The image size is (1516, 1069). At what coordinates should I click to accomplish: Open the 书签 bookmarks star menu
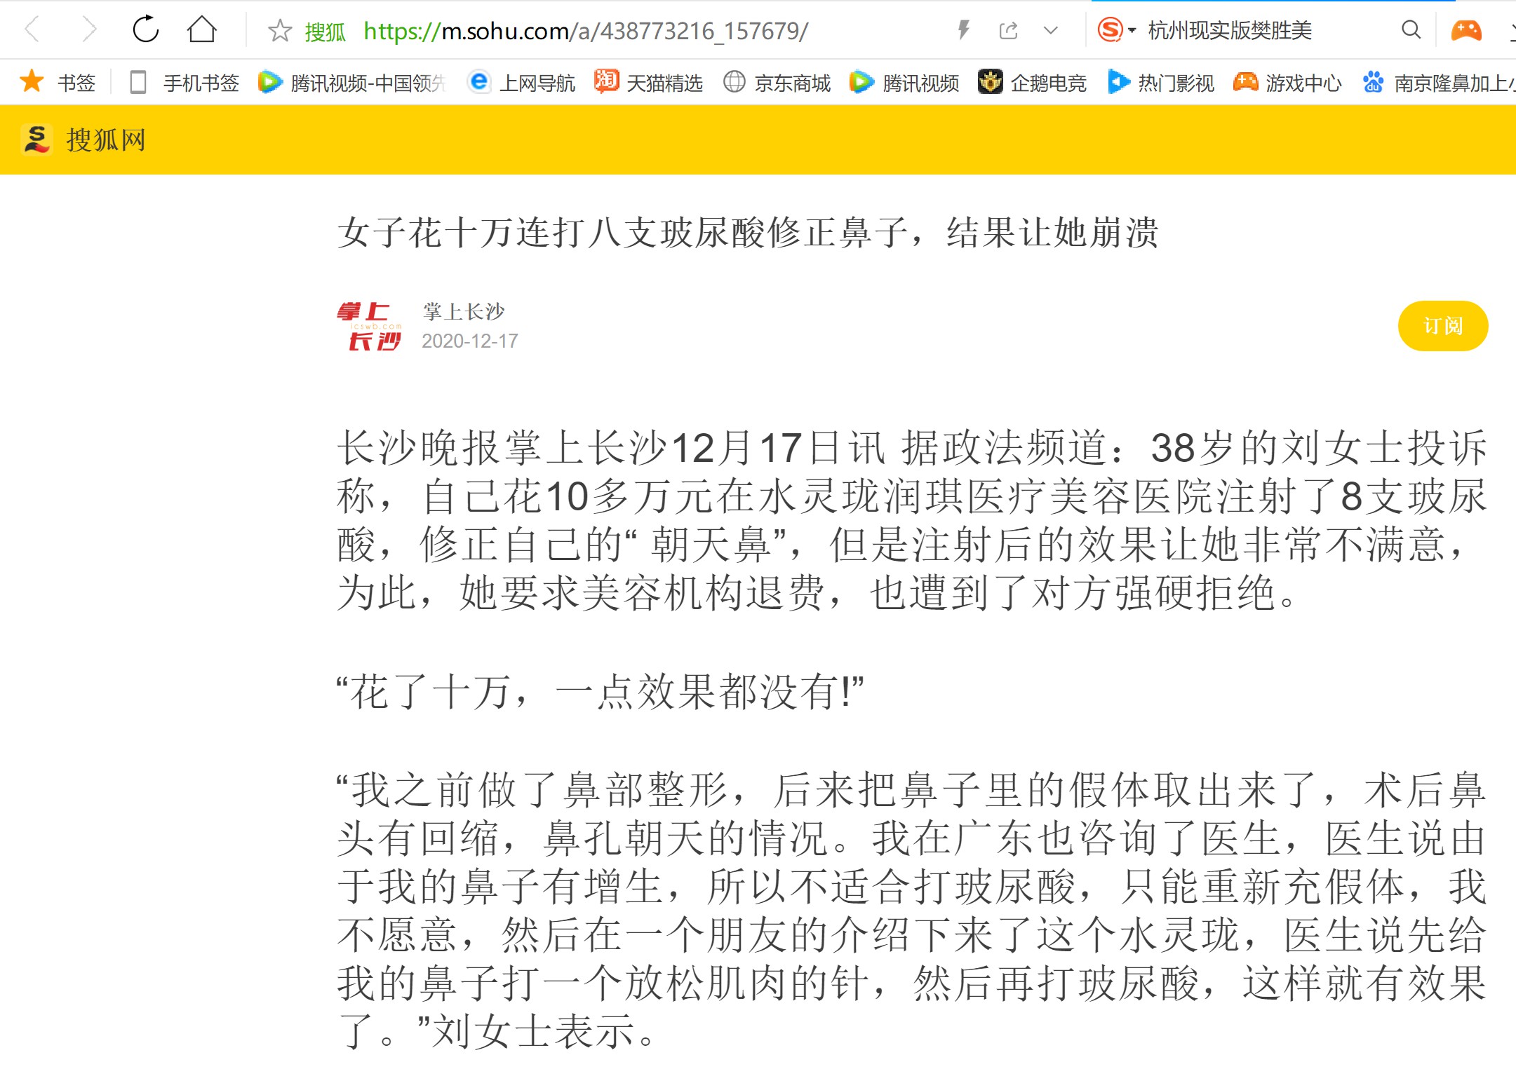(x=58, y=83)
